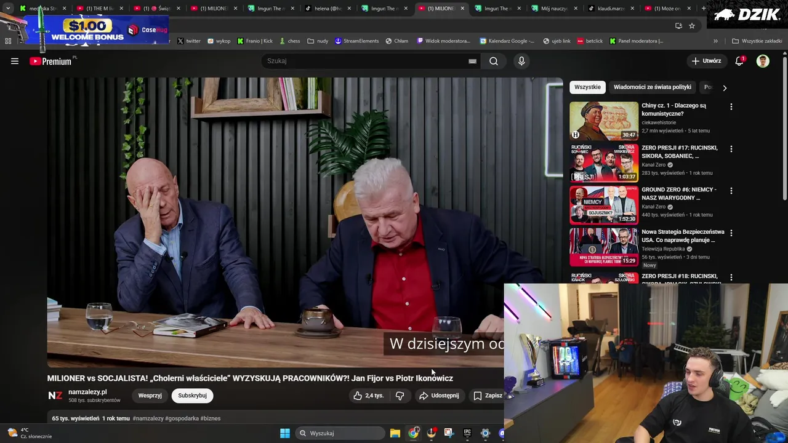Open options for GROUND ZERO #6 video

[x=731, y=191]
